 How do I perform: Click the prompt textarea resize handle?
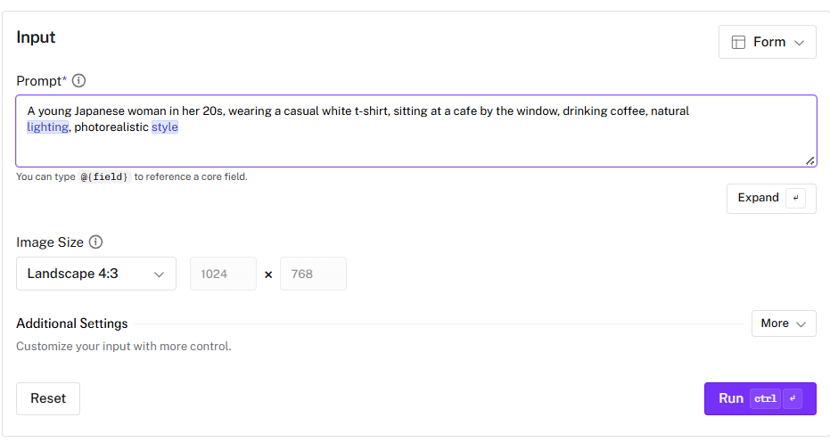pos(809,160)
